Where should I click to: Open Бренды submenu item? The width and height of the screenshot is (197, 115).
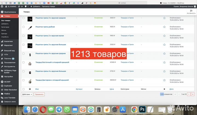pos(4,34)
